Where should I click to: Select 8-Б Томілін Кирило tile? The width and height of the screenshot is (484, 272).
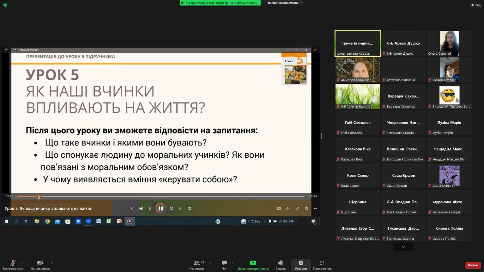pyautogui.click(x=358, y=96)
